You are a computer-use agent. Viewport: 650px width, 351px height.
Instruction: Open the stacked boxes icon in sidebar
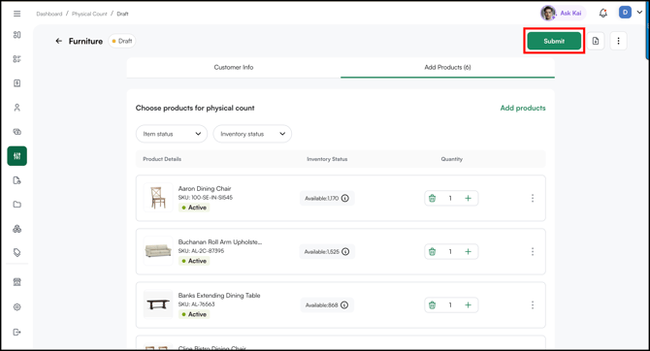17,229
